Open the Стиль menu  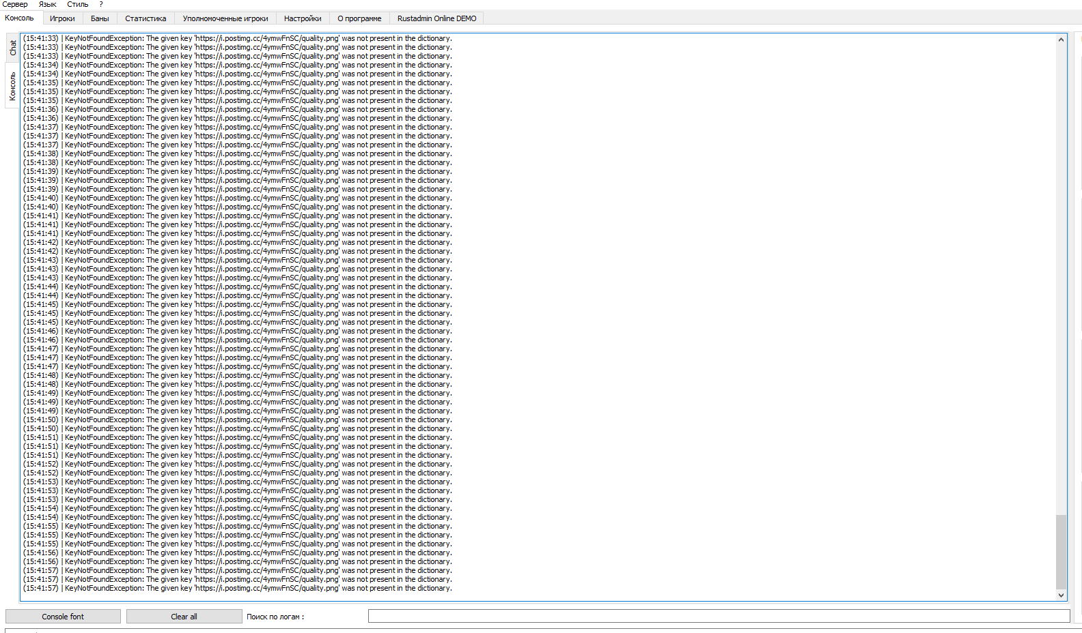coord(77,4)
